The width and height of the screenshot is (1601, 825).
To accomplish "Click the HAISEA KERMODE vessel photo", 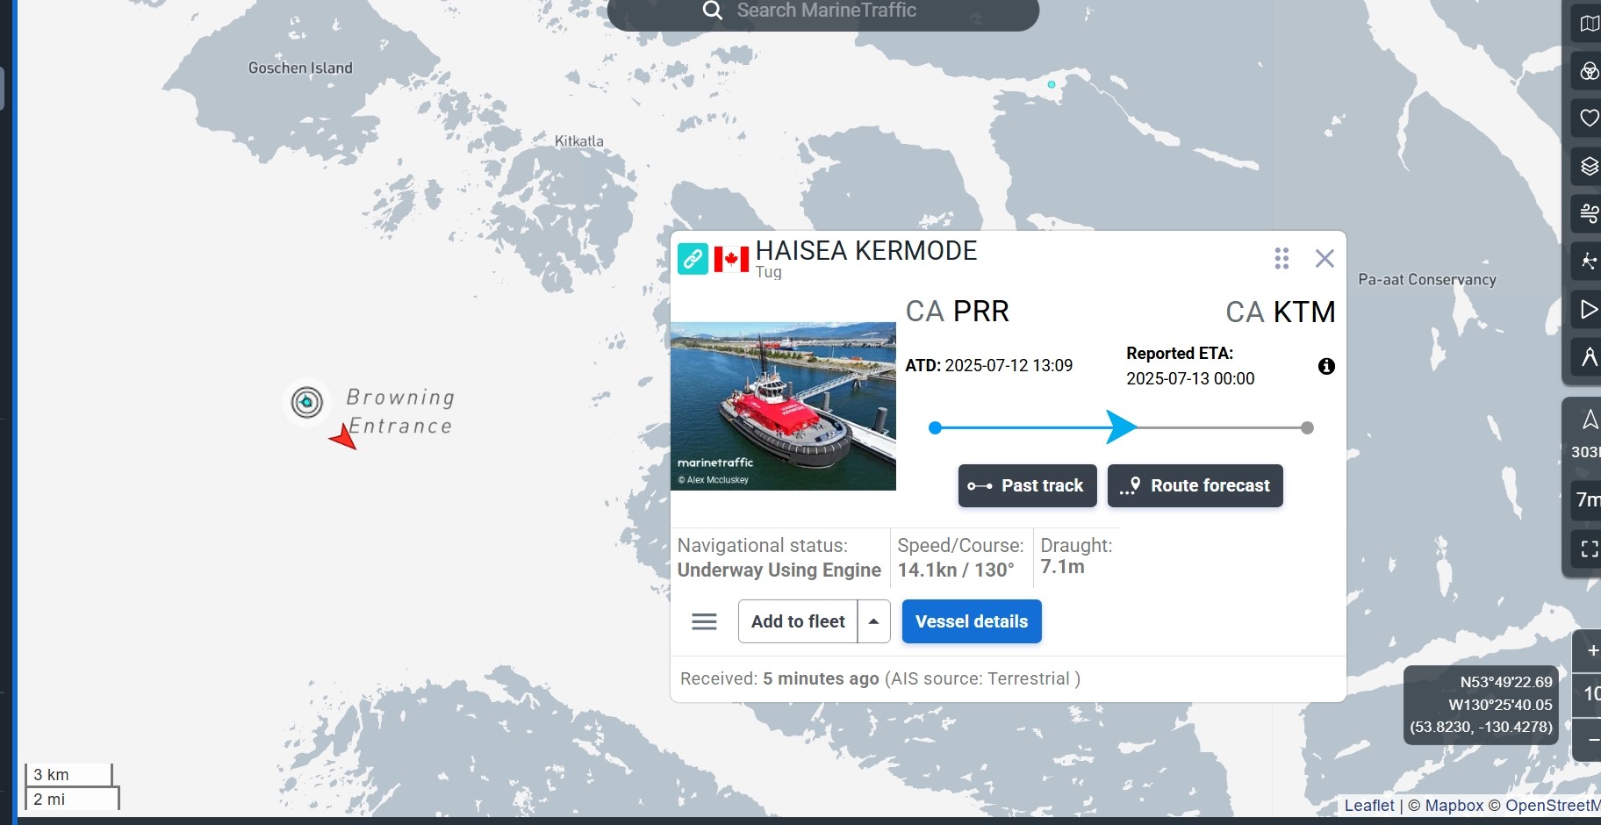I will [783, 405].
